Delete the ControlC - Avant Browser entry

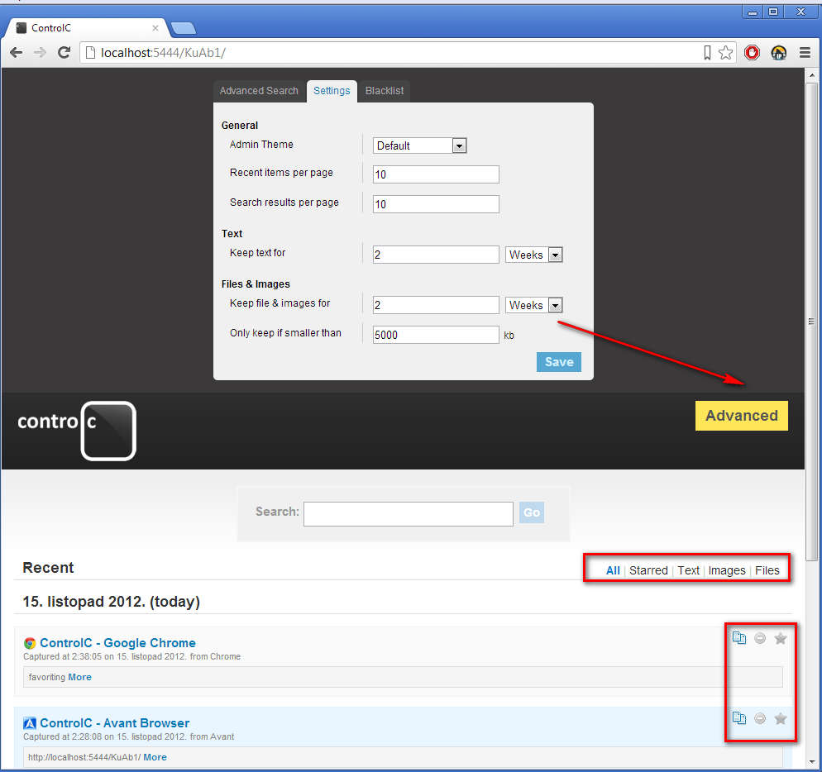760,718
